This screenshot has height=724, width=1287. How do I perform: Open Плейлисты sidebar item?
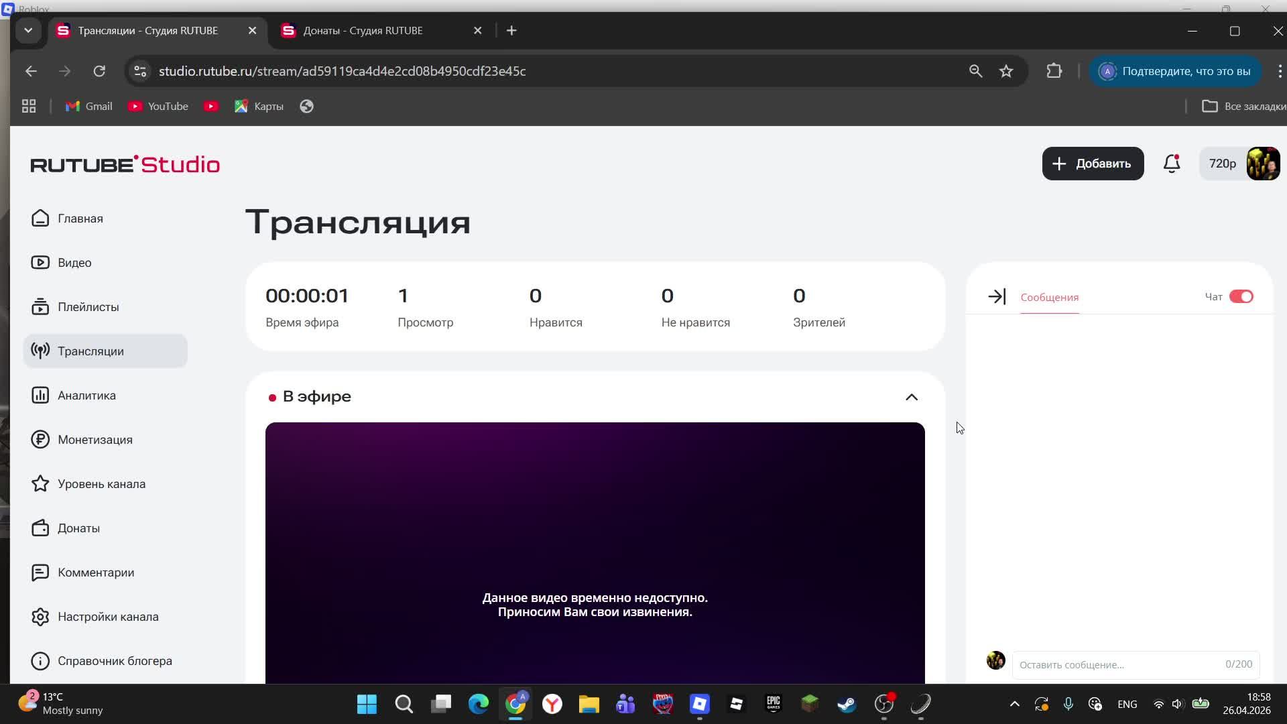click(x=88, y=307)
